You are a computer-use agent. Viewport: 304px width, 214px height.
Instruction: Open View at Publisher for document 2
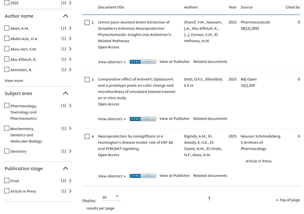pos(175,62)
